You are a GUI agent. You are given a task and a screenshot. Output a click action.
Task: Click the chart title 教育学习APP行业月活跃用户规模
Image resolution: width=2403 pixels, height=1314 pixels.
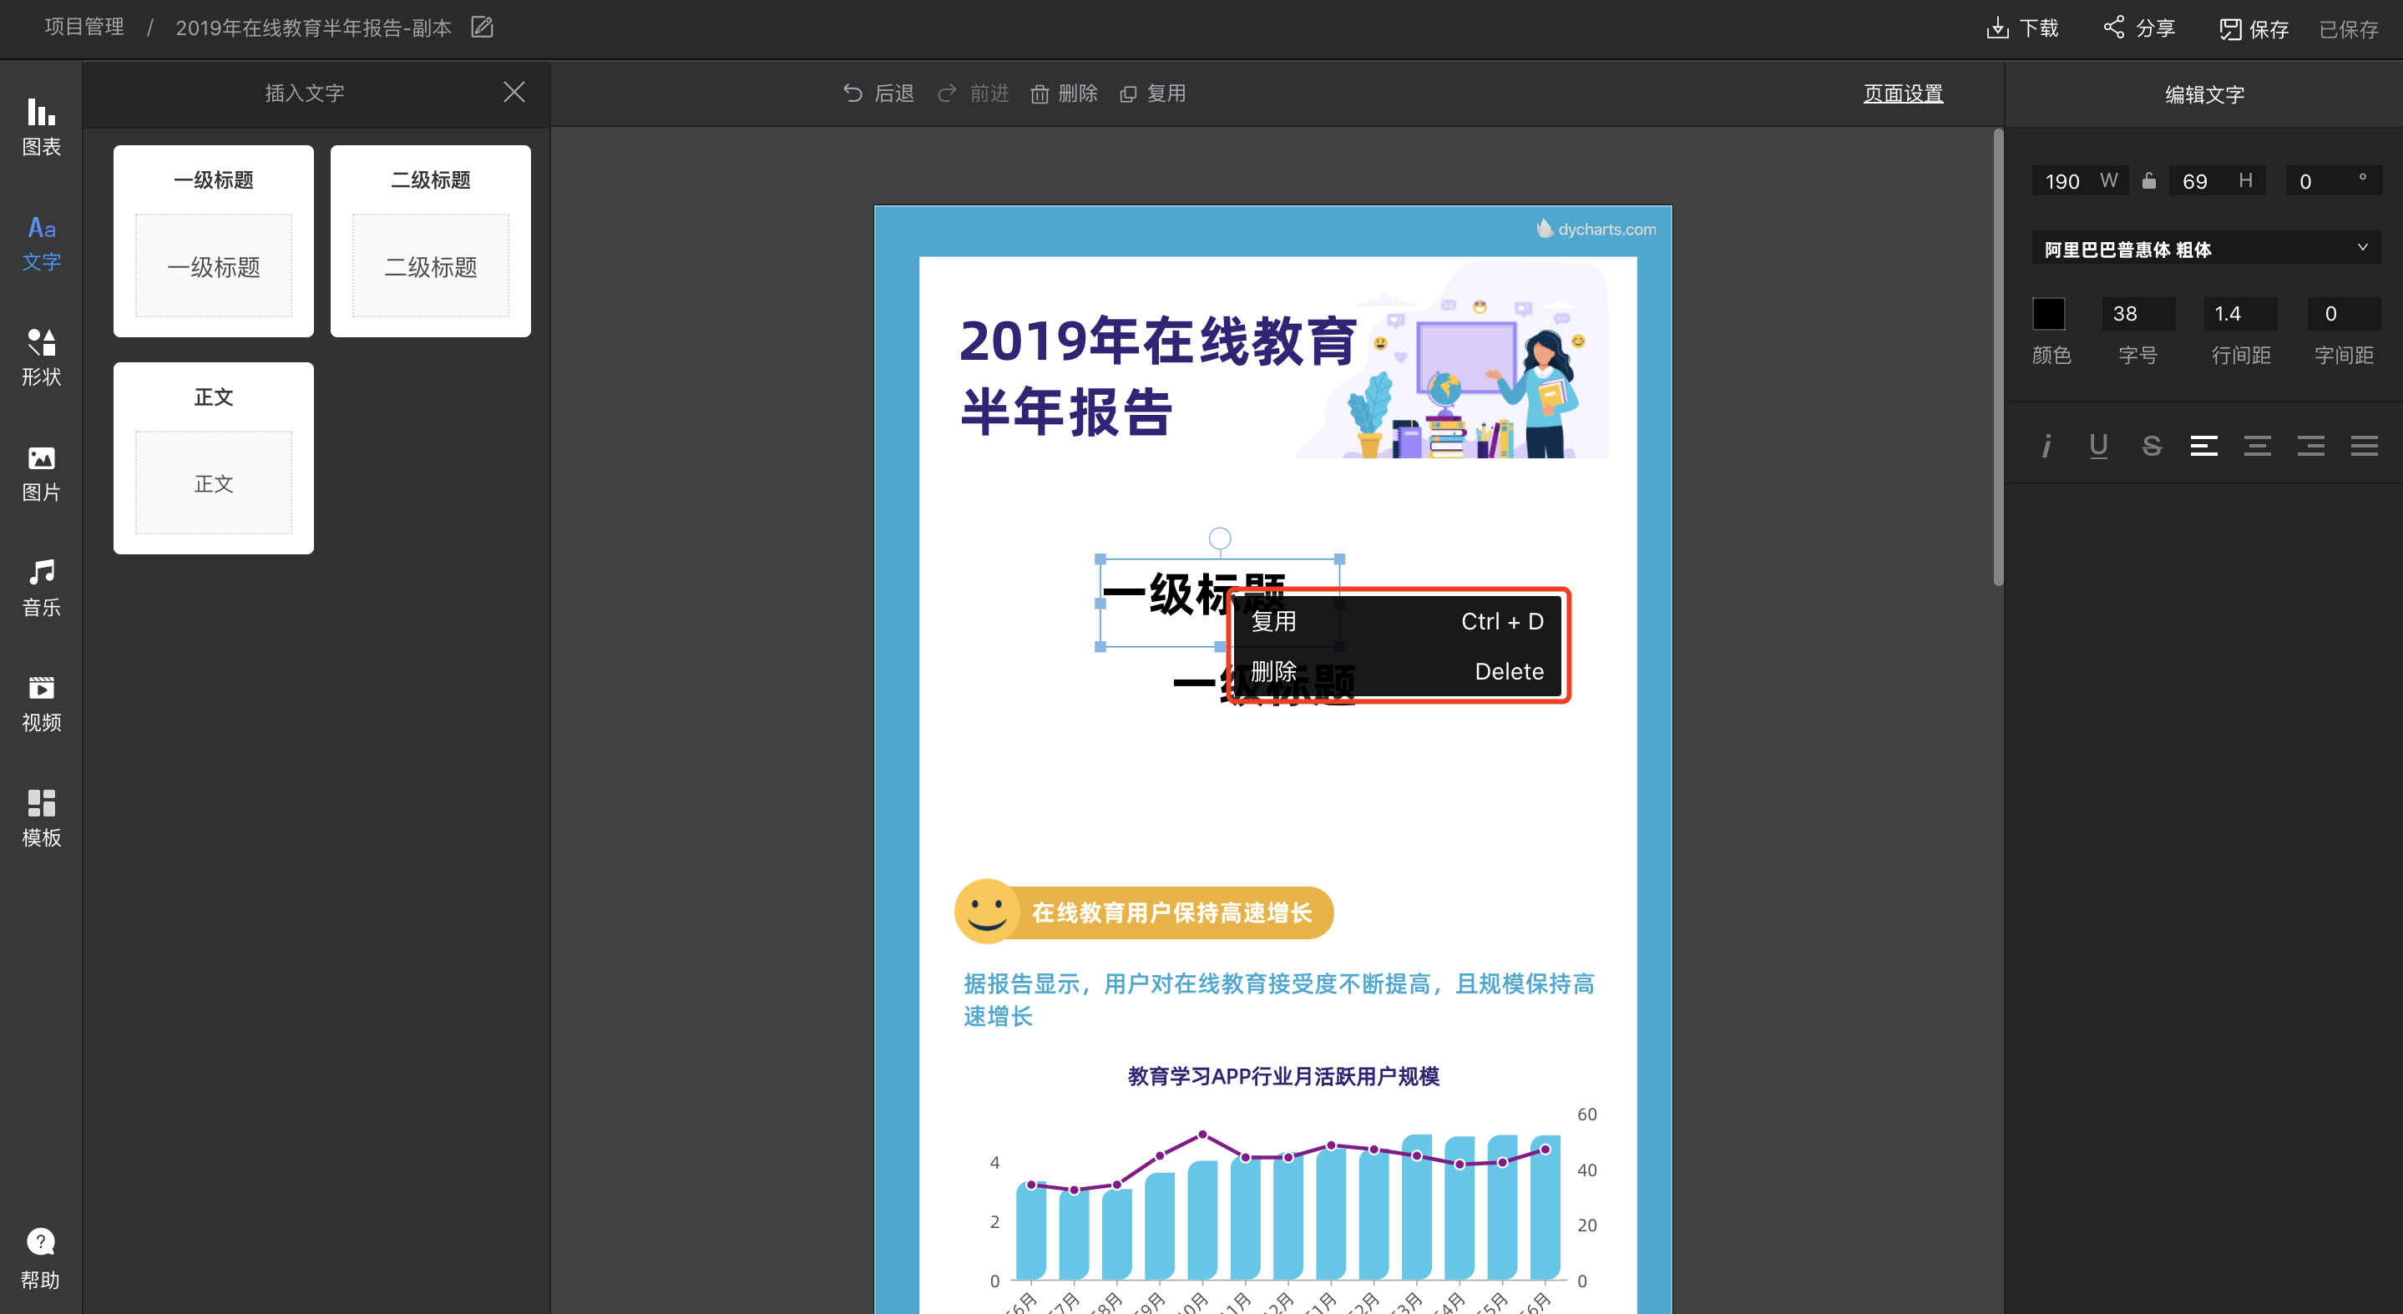[1282, 1076]
